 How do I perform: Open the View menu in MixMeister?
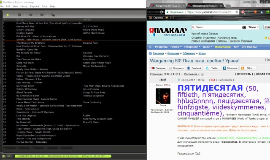click(x=15, y=6)
